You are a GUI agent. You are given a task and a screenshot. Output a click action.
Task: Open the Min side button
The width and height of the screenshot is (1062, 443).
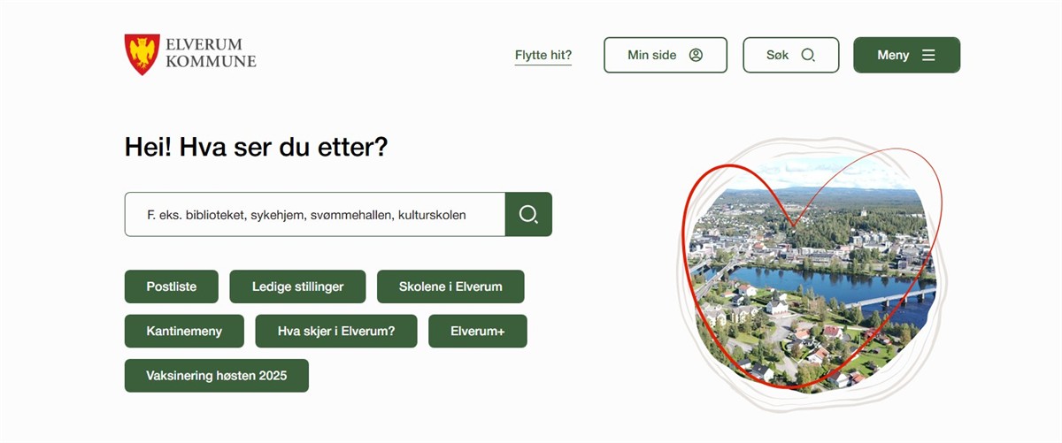666,55
